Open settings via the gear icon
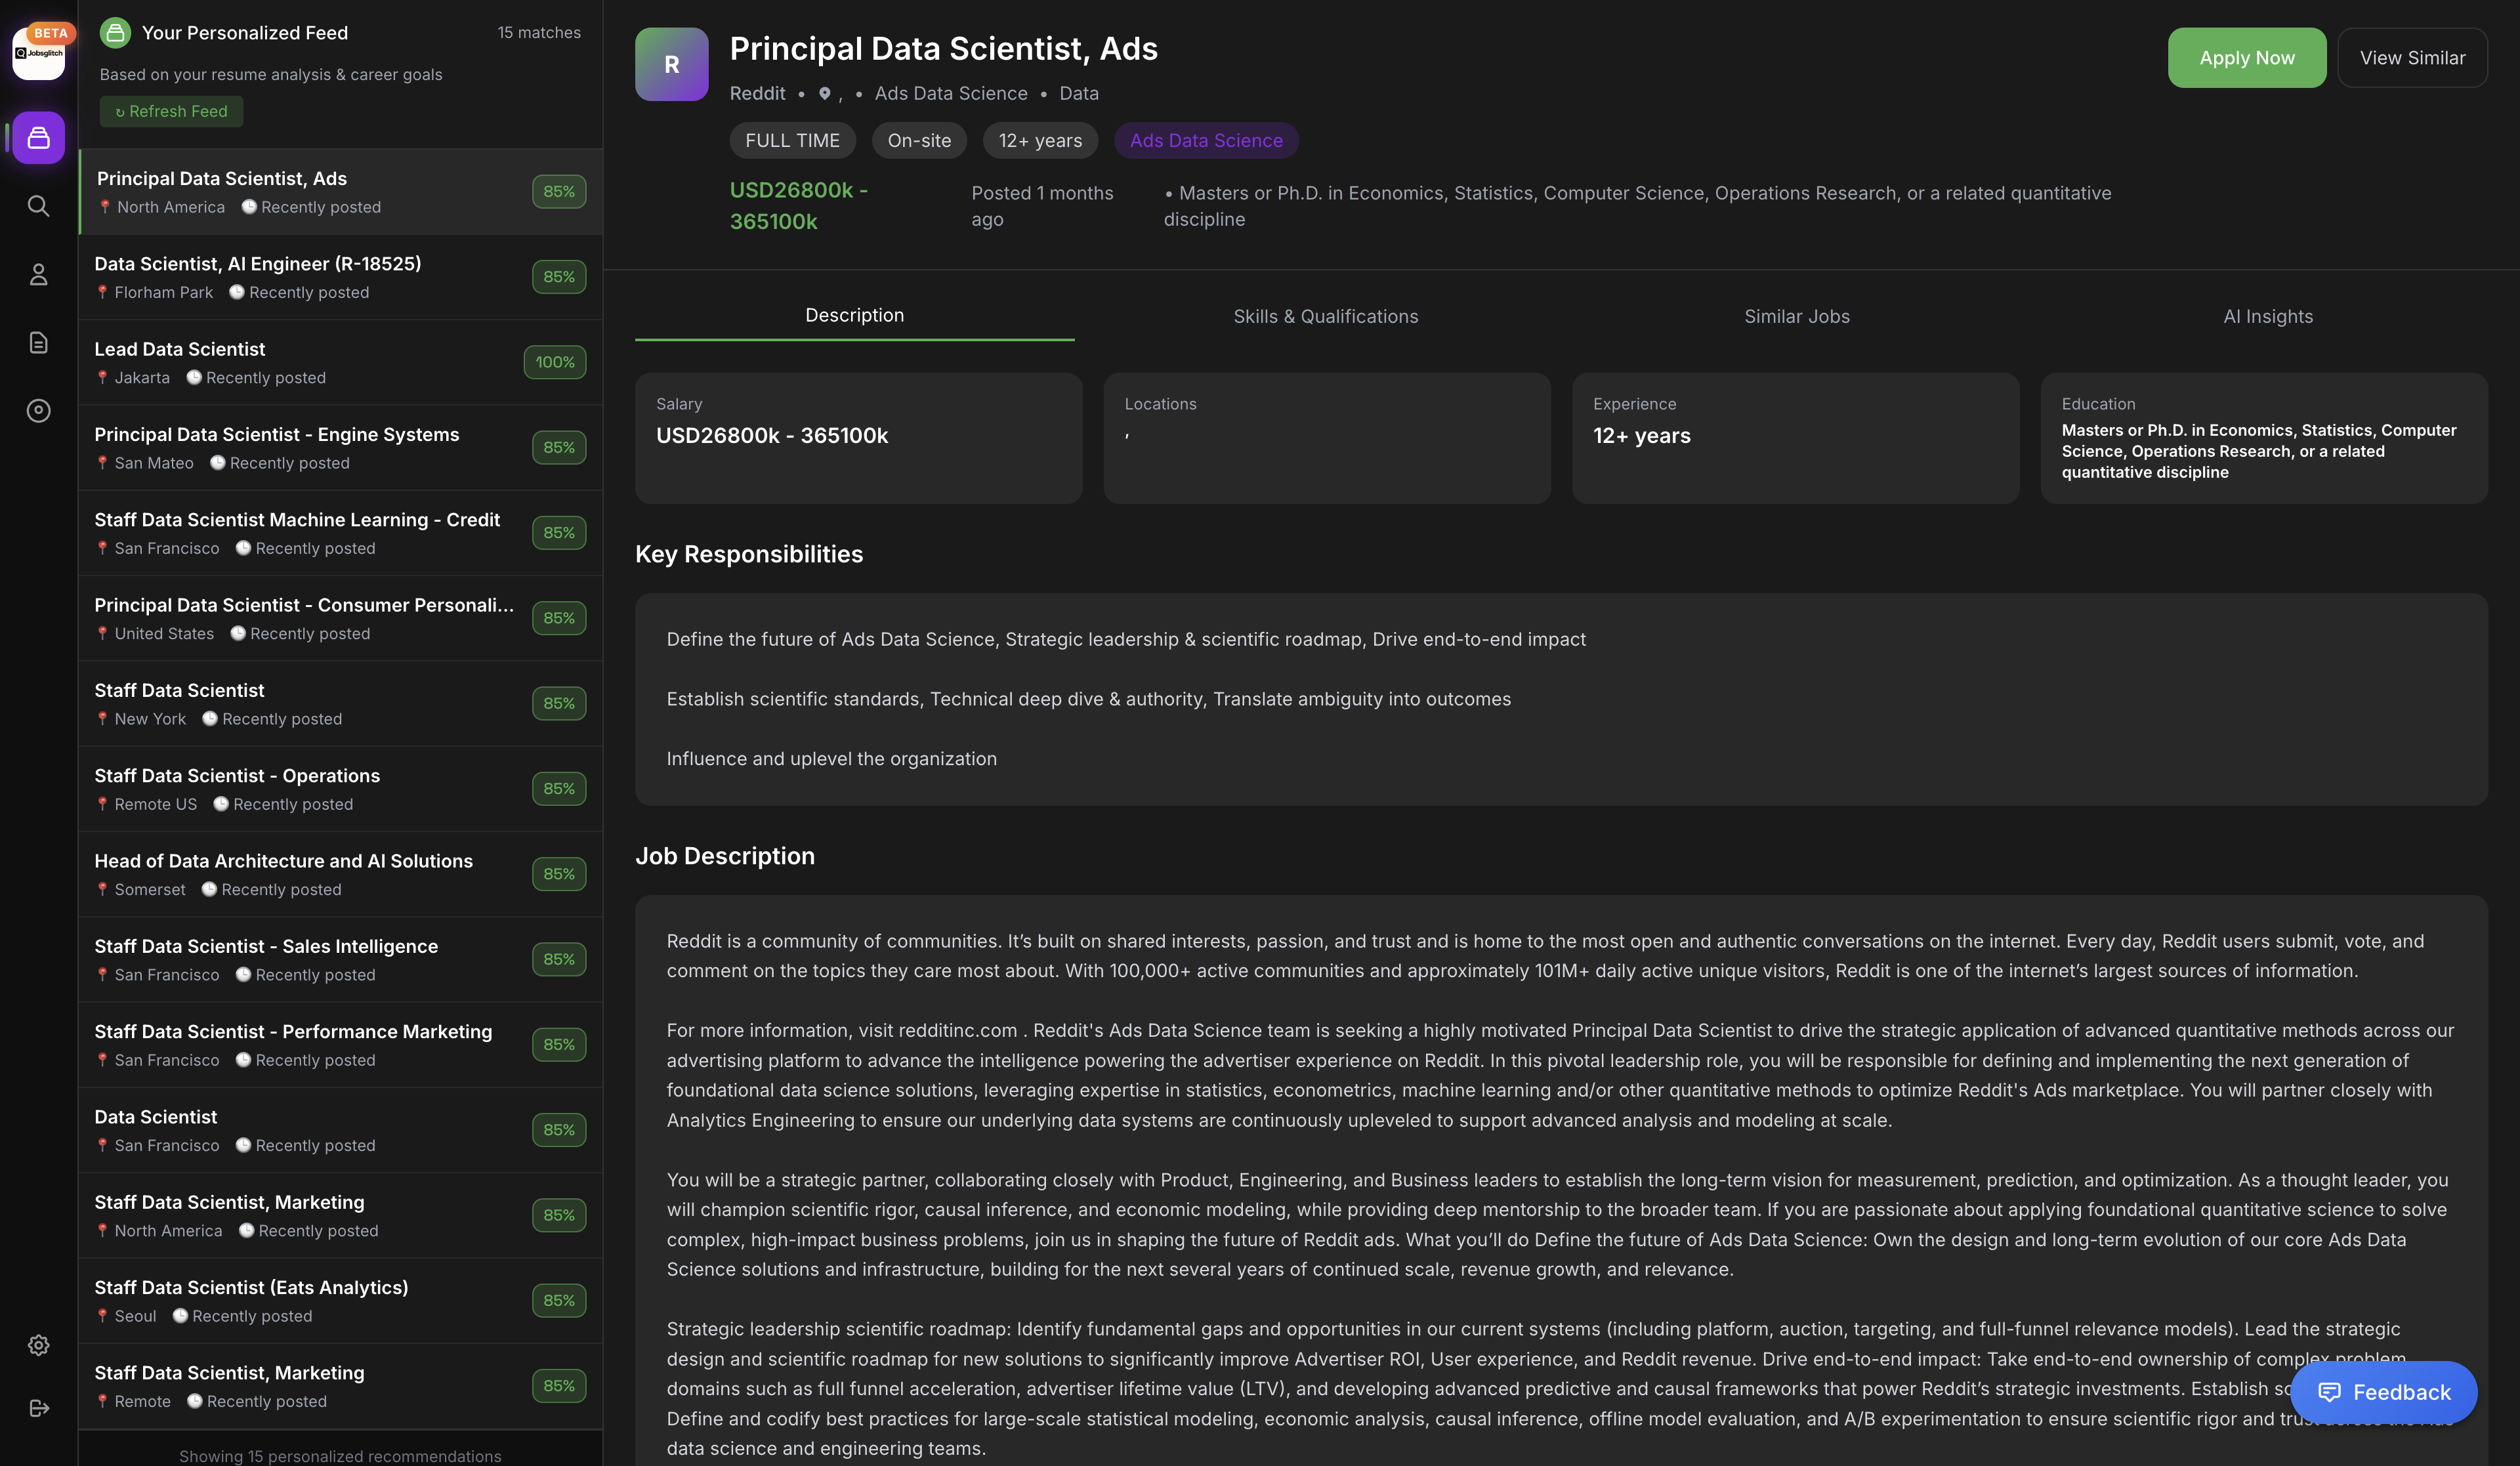This screenshot has height=1466, width=2520. tap(38, 1344)
